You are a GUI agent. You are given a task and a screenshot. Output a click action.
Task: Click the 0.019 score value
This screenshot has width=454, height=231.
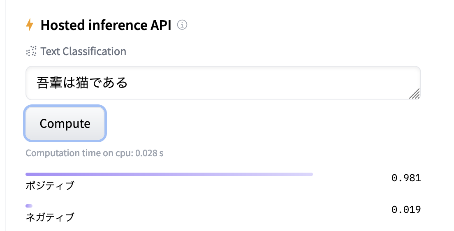point(406,210)
